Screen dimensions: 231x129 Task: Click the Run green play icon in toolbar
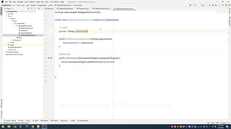[x=210, y=5]
